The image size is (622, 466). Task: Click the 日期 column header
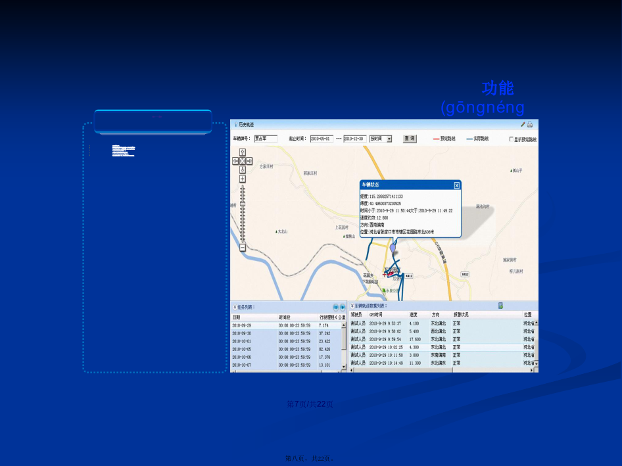pyautogui.click(x=254, y=317)
